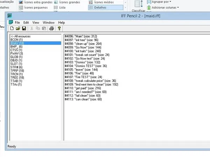Select SLOT (1) resource type
Image resolution: width=210 pixels, height=157 pixels.
[35, 64]
